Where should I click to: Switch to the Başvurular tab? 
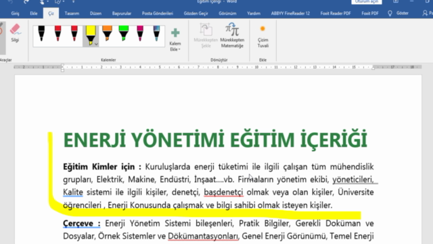click(122, 14)
